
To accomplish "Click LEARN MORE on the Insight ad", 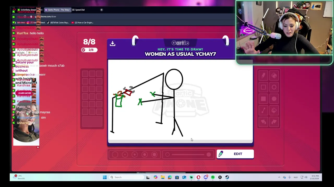I will [25, 93].
